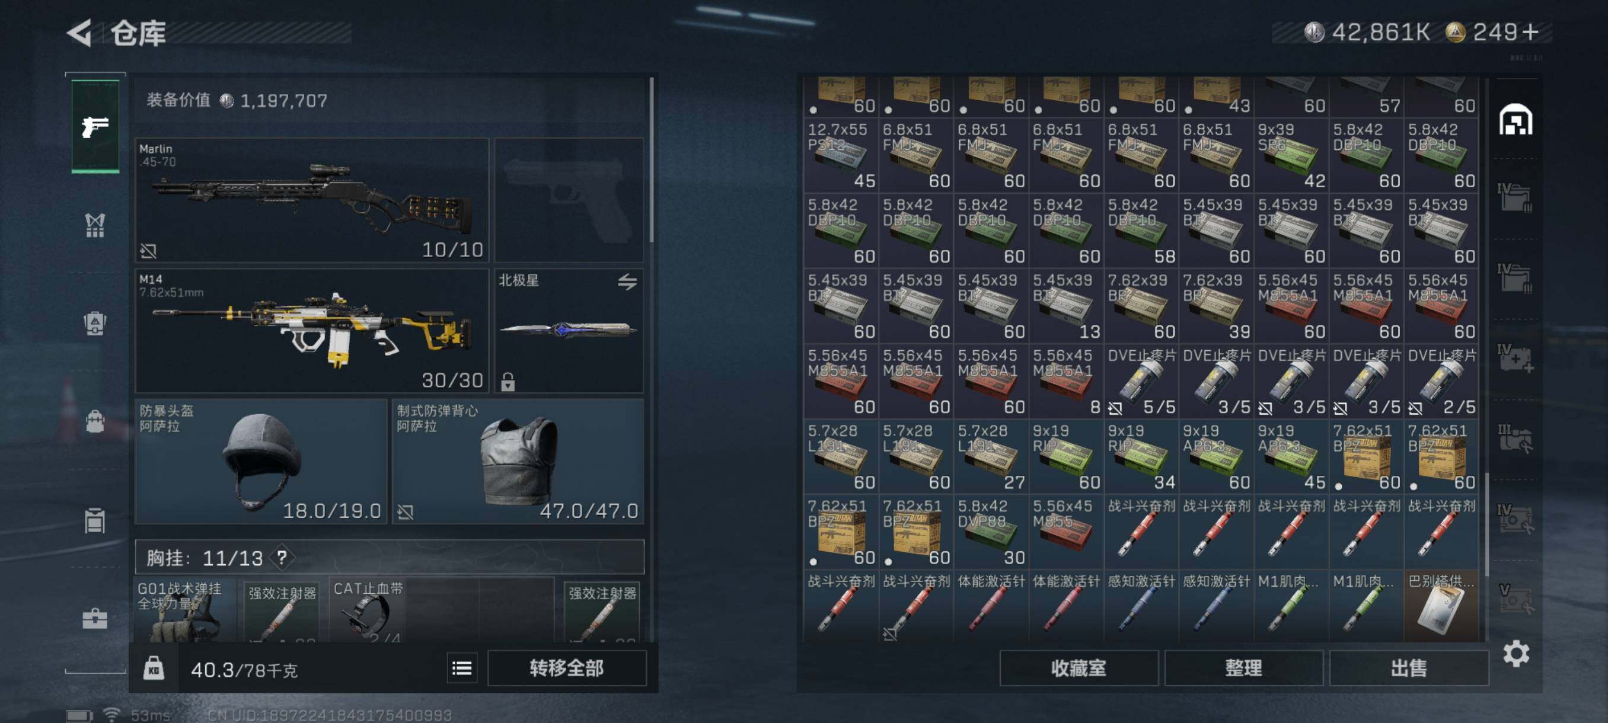The height and width of the screenshot is (723, 1608).
Task: Toggle the lock on 北极星 knife slot
Action: [x=508, y=381]
